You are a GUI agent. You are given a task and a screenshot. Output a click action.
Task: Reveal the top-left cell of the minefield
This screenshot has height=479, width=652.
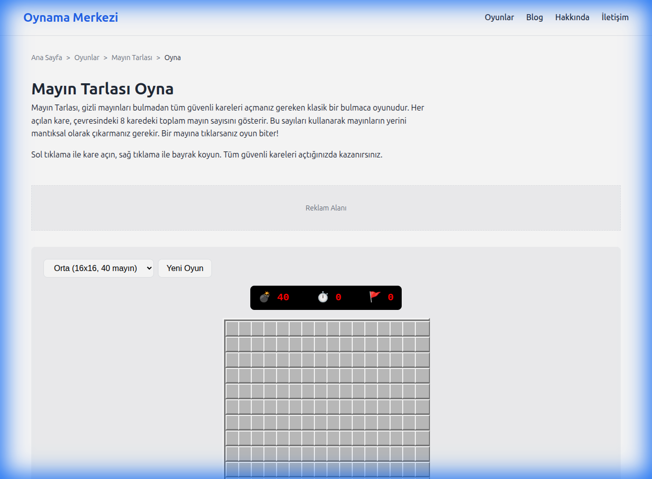(x=232, y=329)
